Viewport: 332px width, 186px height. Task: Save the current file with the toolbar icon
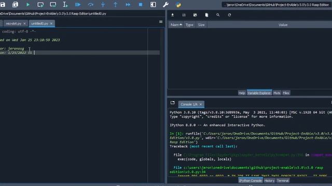pos(3,5)
